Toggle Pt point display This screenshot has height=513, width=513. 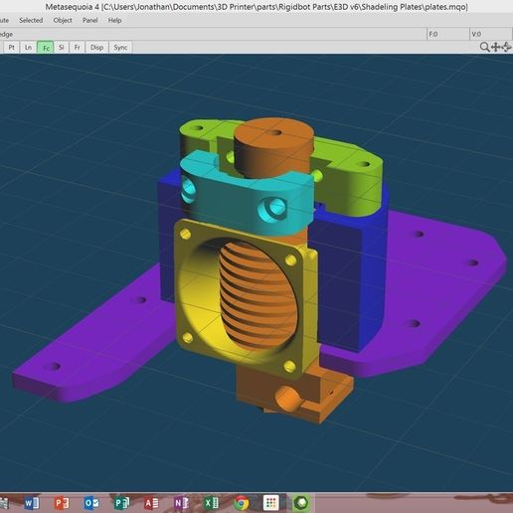pyautogui.click(x=12, y=48)
